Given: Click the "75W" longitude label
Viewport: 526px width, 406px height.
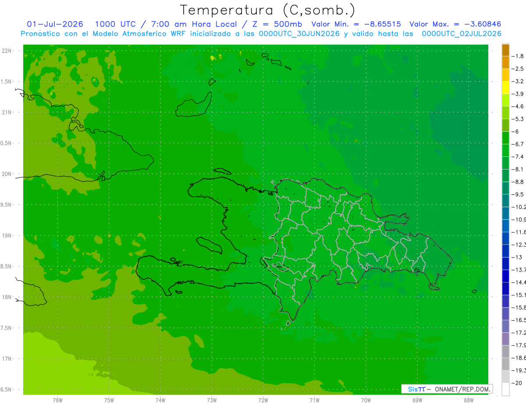Looking at the screenshot, I should click(109, 400).
